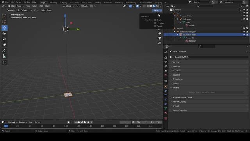This screenshot has width=250, height=141.
Task: Open Global transform orientation dropdown
Action: coord(68,6)
